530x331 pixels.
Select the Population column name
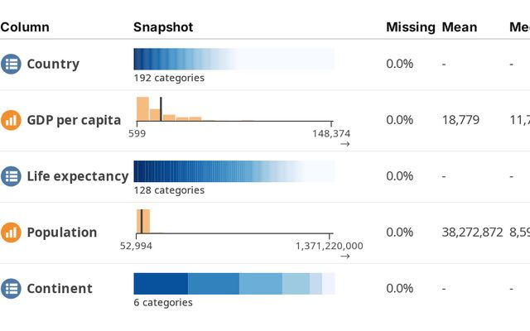pyautogui.click(x=62, y=233)
